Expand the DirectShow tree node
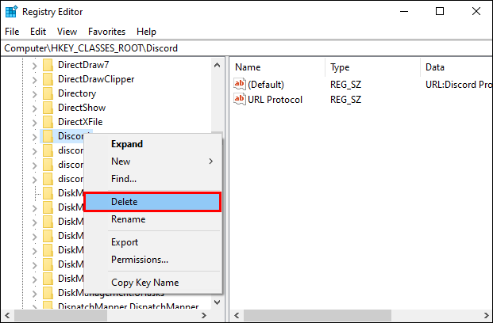 coord(34,108)
